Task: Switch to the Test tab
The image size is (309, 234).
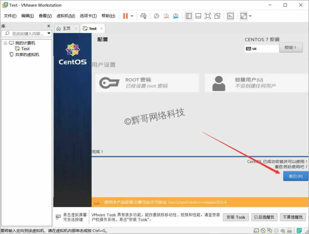Action: 93,29
